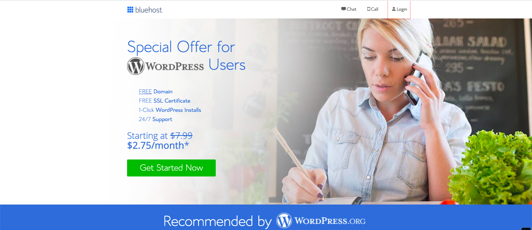Click the crossed-out $7.99 price
This screenshot has width=532, height=230.
181,135
